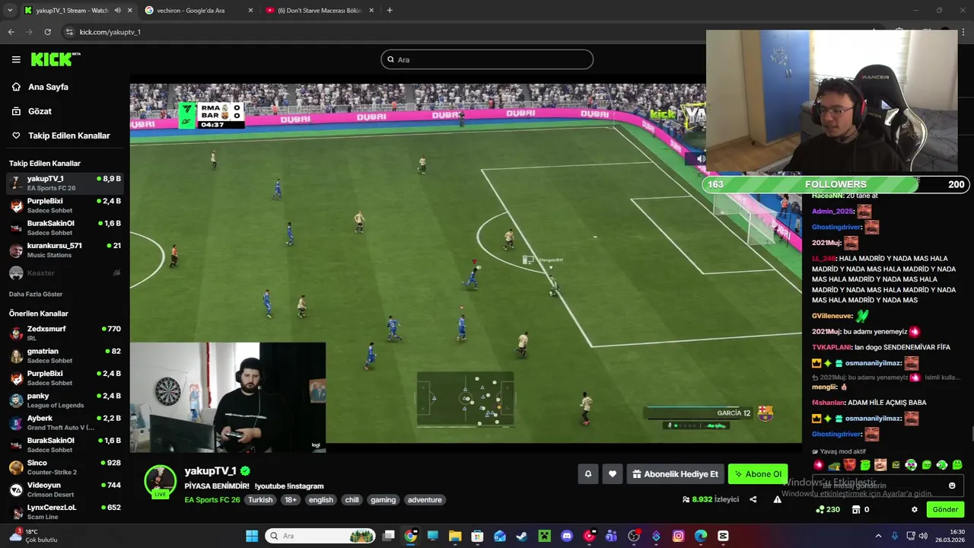Screen dimensions: 974x548
Task: Open panky League of Legends channel
Action: point(65,400)
